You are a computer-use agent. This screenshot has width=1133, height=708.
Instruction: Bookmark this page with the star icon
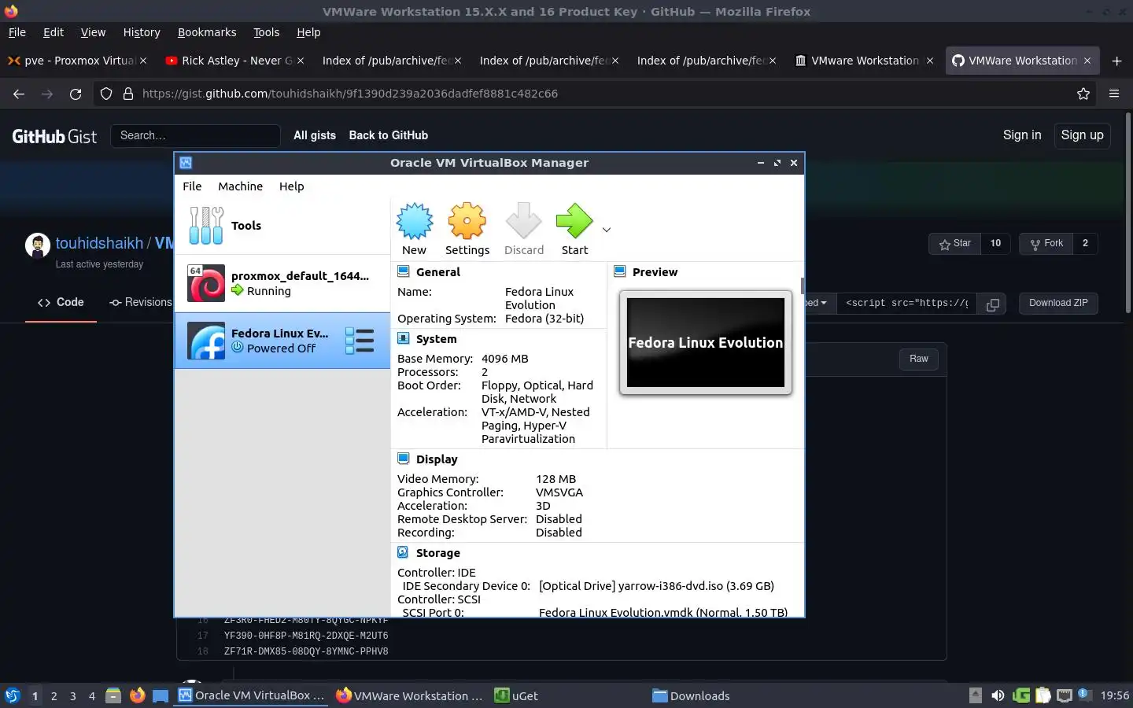coord(1083,94)
